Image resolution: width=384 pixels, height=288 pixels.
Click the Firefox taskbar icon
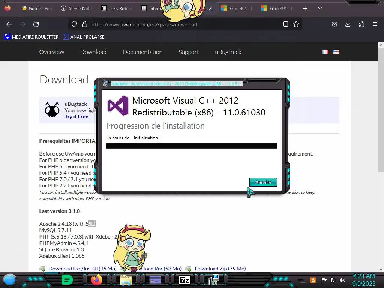97,280
